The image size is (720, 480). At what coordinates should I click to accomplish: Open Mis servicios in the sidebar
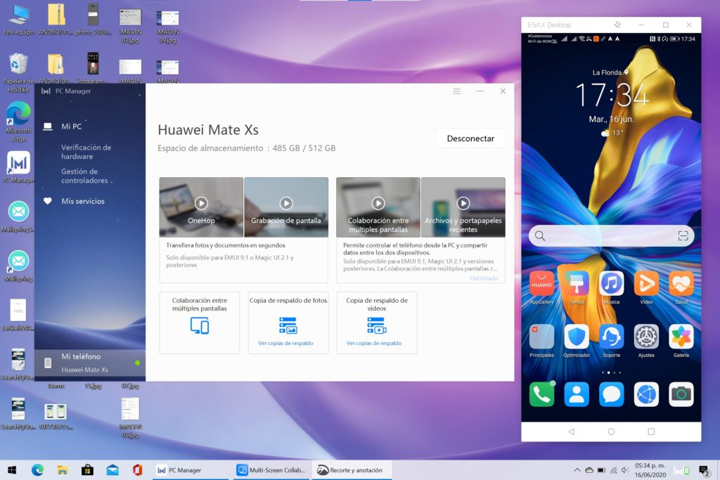click(x=82, y=201)
